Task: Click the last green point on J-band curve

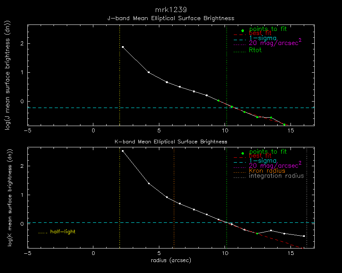Action: pyautogui.click(x=284, y=125)
